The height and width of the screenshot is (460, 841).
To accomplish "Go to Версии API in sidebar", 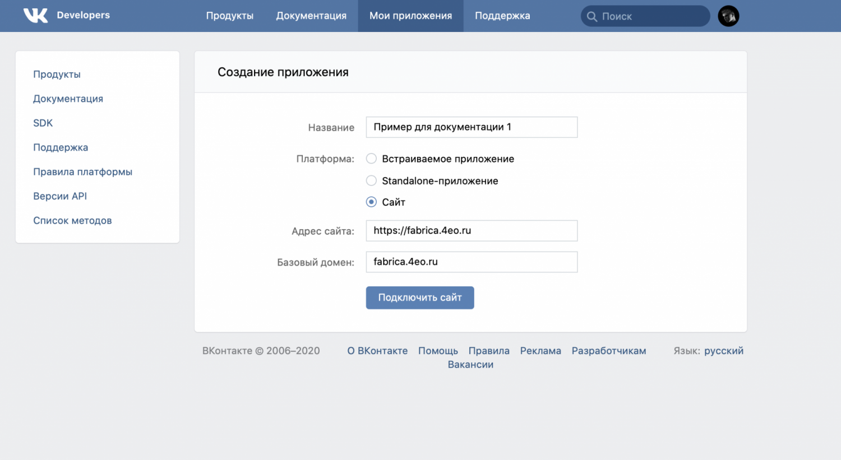I will 60,196.
